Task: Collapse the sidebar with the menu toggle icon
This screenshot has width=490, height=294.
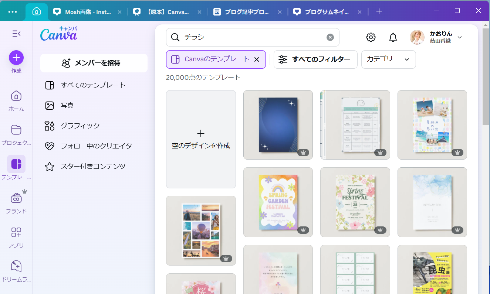Action: pos(16,34)
